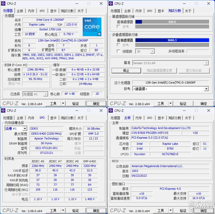Viewport: 215px width, 214px height.
Task: Open the 处理器 #1 selection dropdown
Action: (x=46, y=94)
